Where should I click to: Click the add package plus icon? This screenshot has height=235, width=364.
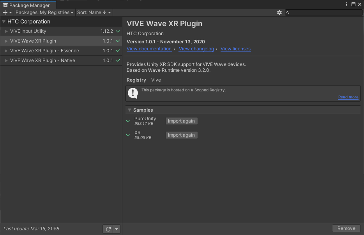[5, 12]
